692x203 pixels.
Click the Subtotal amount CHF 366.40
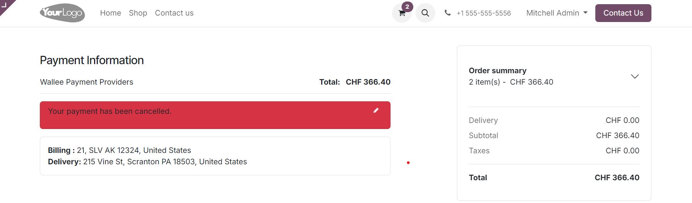[617, 135]
